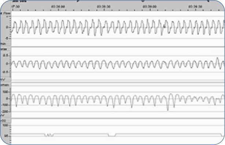Click the Flow channel unit label l/min
The width and height of the screenshot is (225, 145).
coord(3,44)
